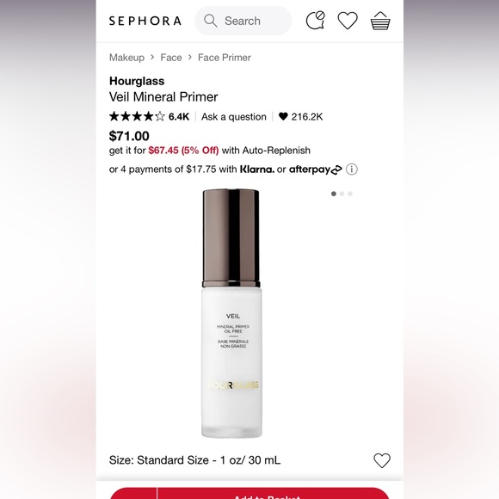Tap the Veil Mineral Primer bottle image
Viewport: 499px width, 499px height.
(231, 313)
